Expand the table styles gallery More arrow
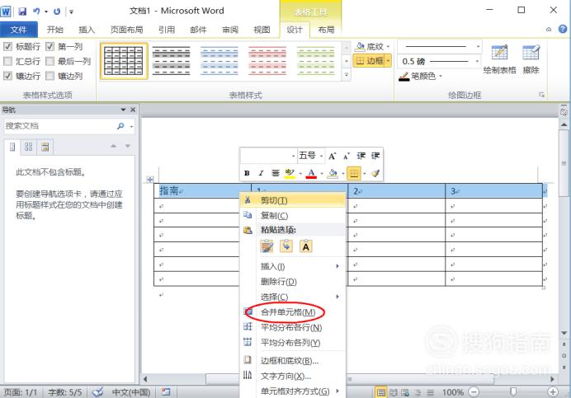Image resolution: width=571 pixels, height=398 pixels. point(347,75)
